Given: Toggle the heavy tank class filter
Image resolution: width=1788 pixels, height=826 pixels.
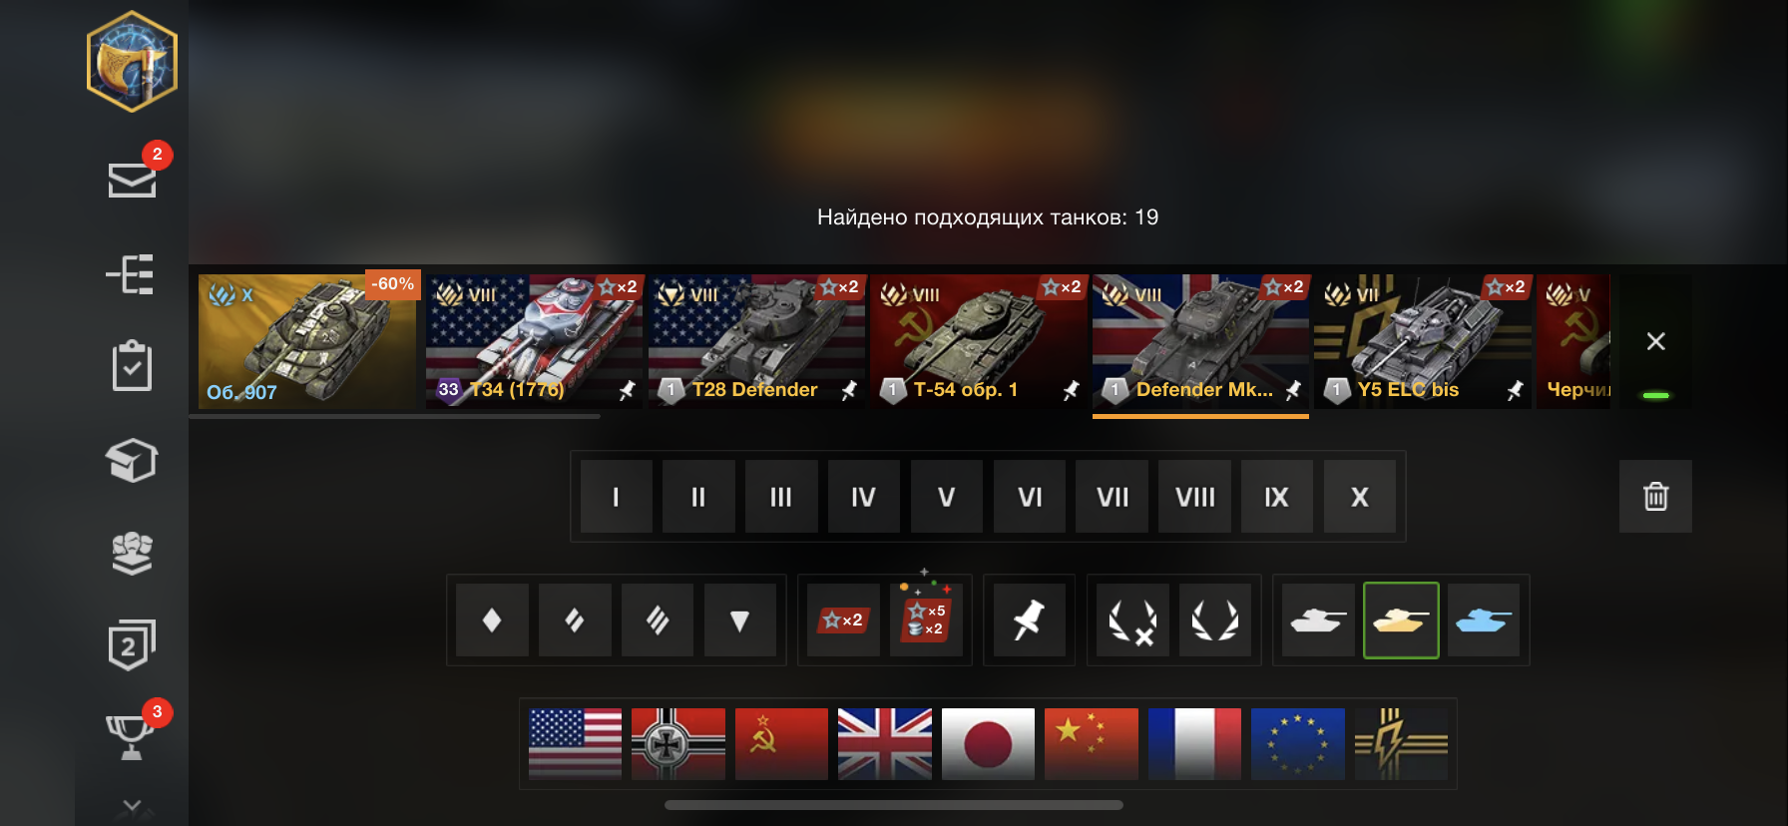Looking at the screenshot, I should (657, 619).
